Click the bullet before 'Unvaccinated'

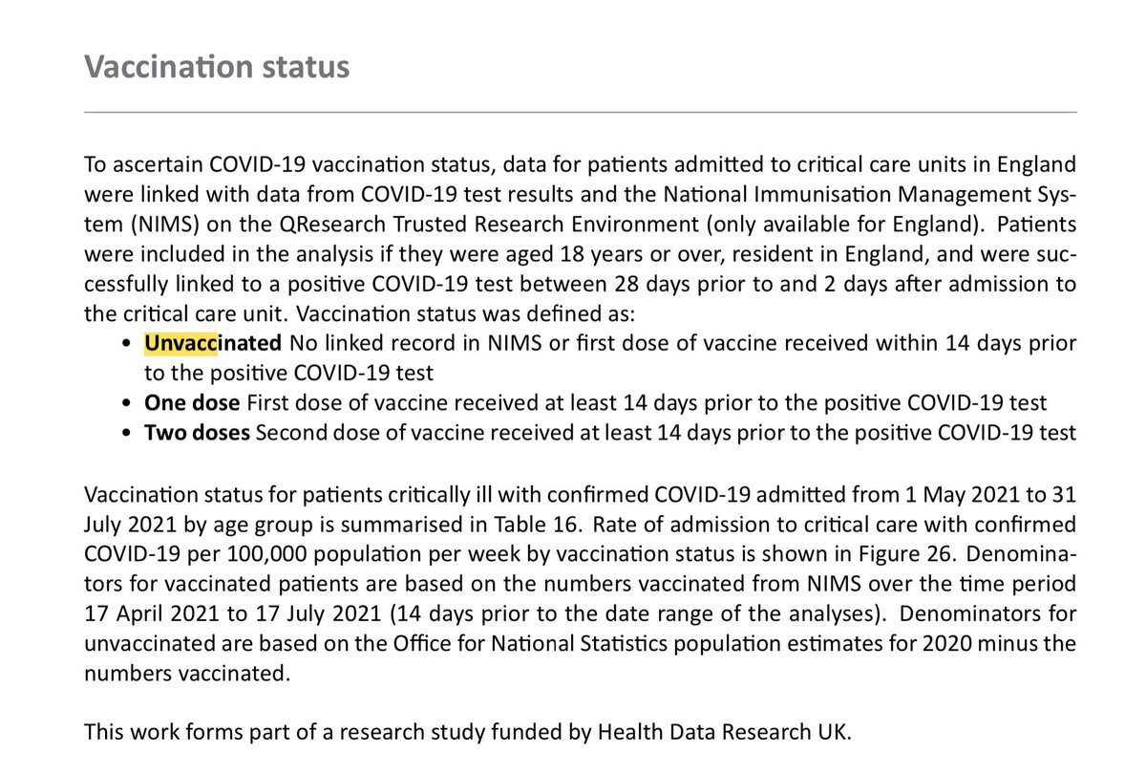pyautogui.click(x=127, y=344)
